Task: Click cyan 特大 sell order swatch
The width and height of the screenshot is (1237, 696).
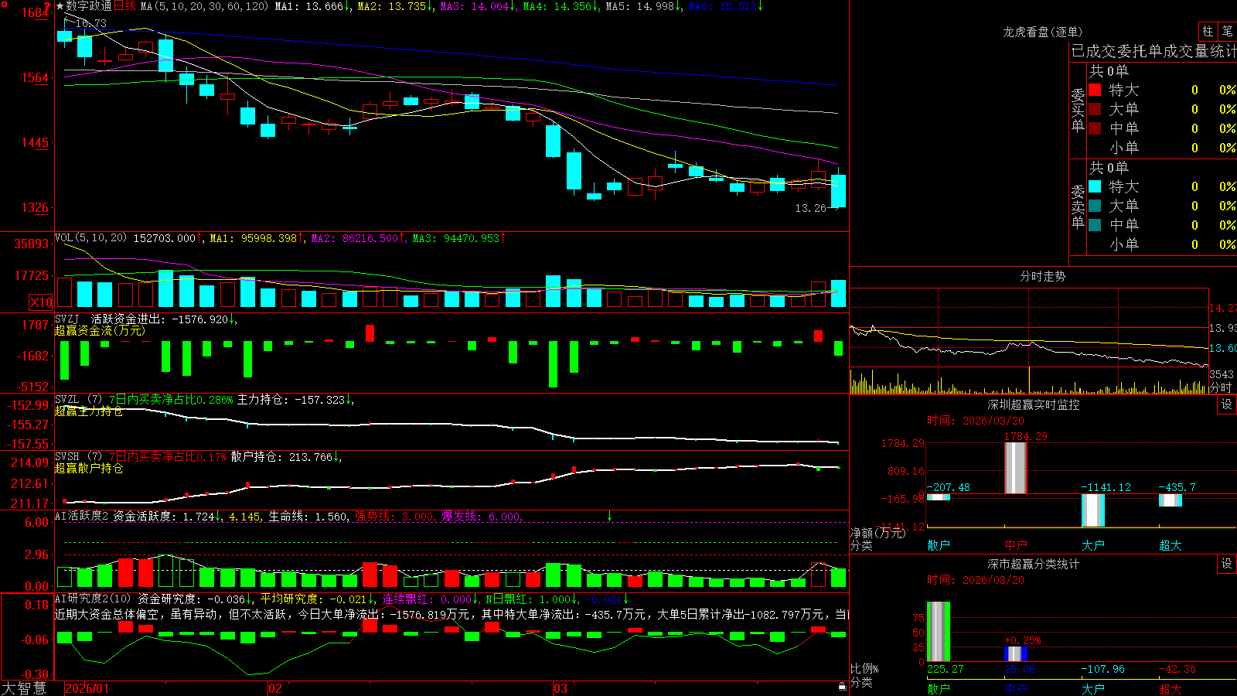Action: pyautogui.click(x=1095, y=186)
